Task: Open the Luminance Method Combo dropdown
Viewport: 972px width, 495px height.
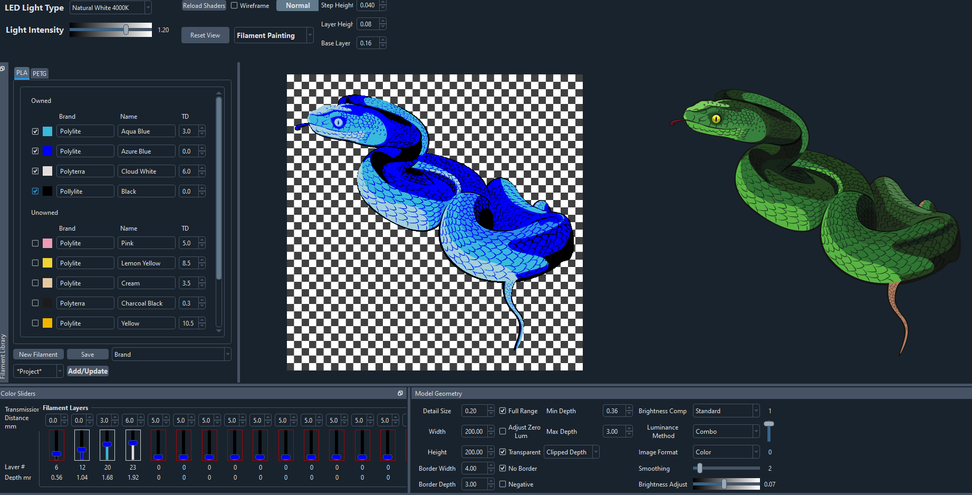Action: tap(756, 431)
